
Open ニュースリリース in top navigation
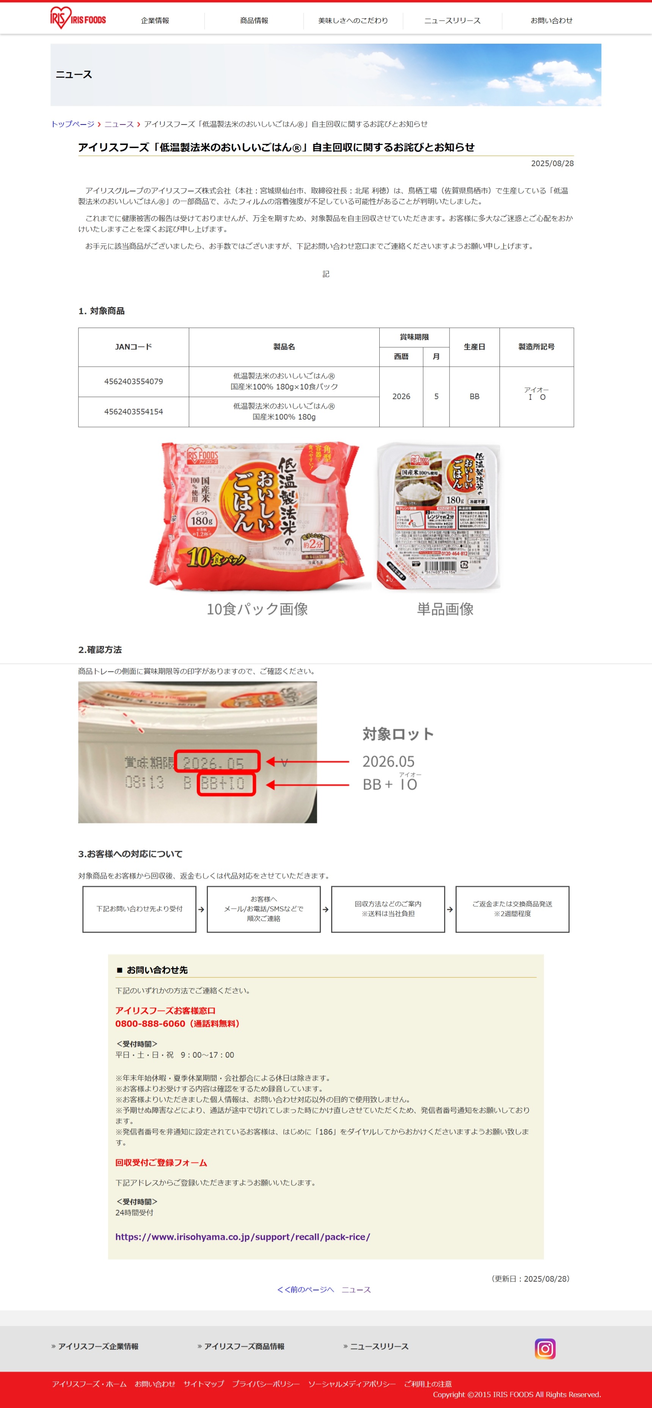click(452, 21)
